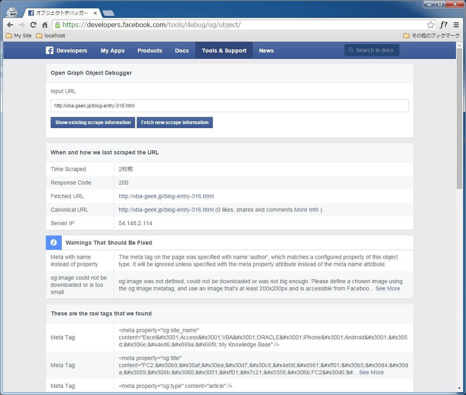Open the localhost bookmark folder

pyautogui.click(x=51, y=36)
